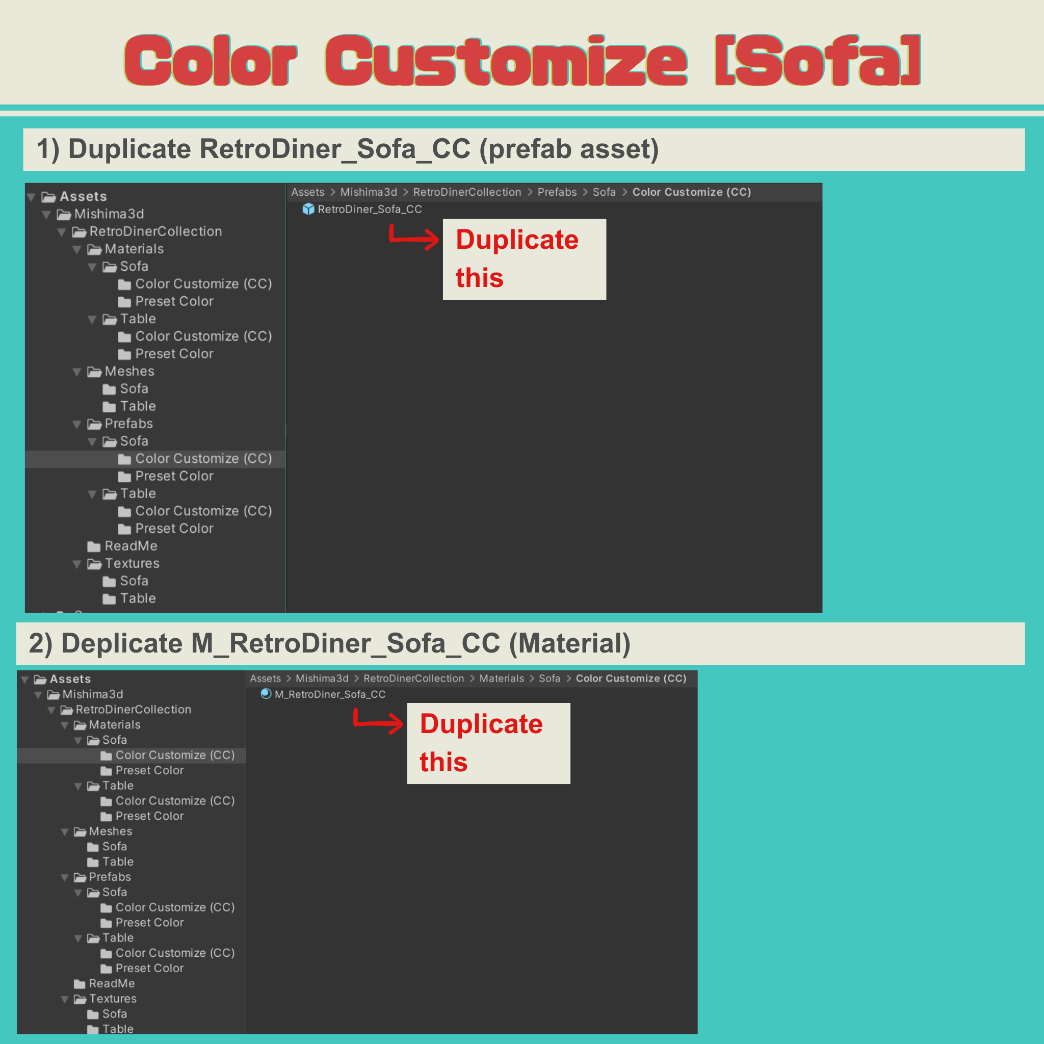
Task: Select highlighted Color Customize (CC) folder, step 2 tree
Action: pyautogui.click(x=132, y=755)
